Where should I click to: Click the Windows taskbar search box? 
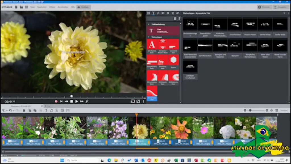point(82,160)
